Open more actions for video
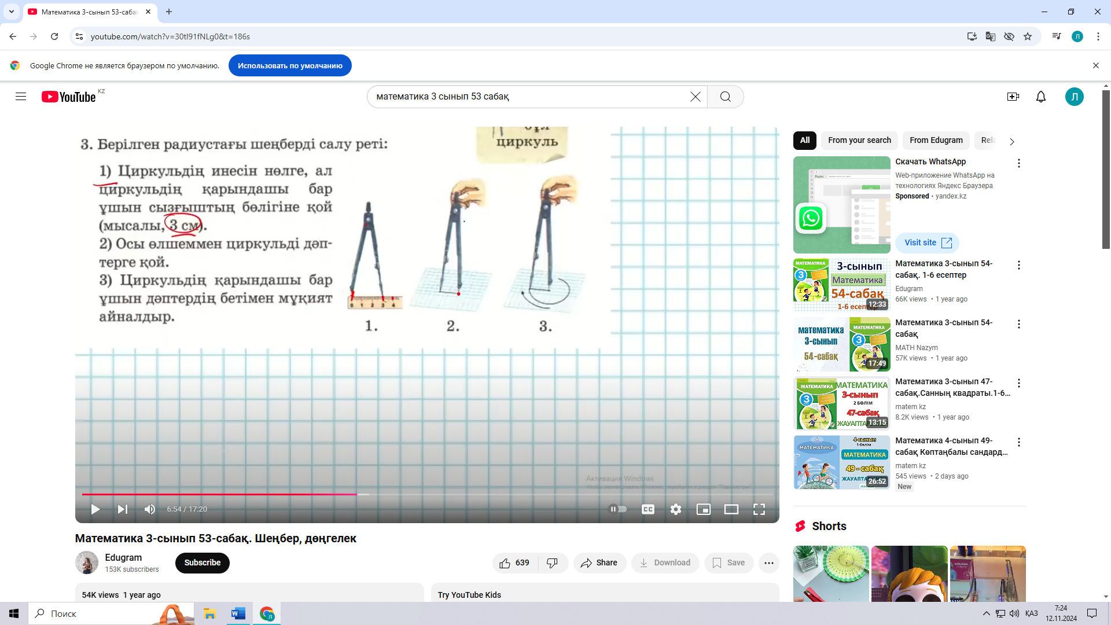 tap(768, 562)
